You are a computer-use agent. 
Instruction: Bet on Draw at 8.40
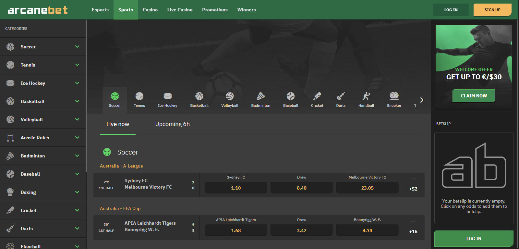pos(302,188)
